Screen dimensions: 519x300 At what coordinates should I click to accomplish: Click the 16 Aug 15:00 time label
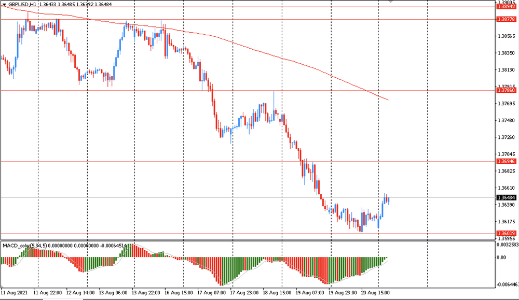179,293
